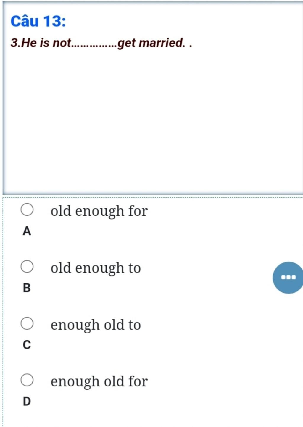Click the letter label A
This screenshot has height=427, width=303.
[x=27, y=231]
